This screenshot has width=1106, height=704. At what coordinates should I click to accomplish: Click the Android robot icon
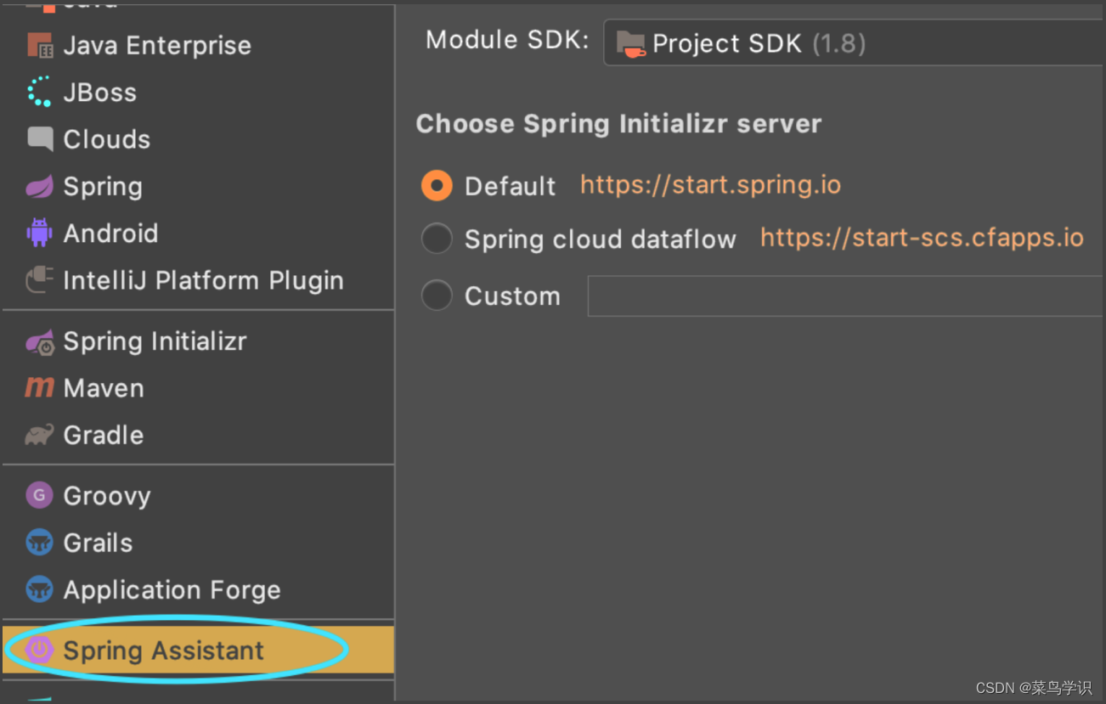(x=40, y=233)
